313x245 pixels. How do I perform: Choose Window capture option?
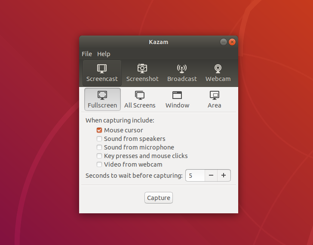[x=177, y=99]
